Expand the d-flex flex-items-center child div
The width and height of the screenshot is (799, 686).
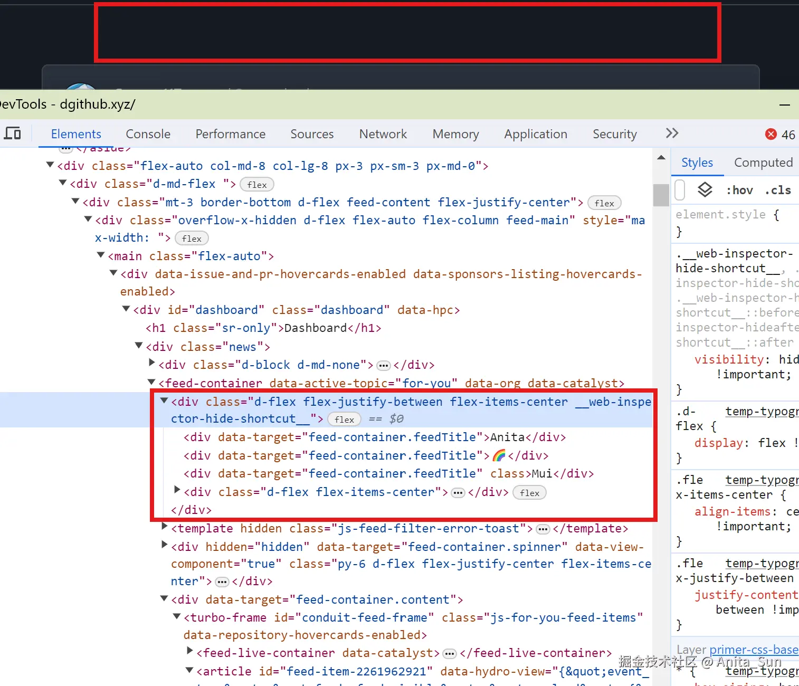coord(177,490)
